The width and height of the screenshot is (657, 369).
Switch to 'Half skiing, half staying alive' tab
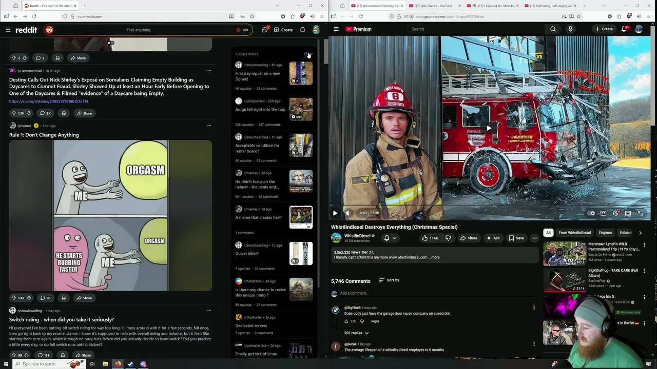click(x=552, y=6)
